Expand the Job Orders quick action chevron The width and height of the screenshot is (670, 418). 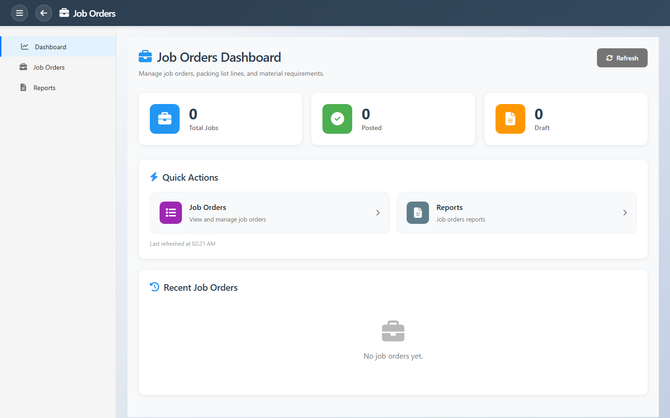click(378, 213)
